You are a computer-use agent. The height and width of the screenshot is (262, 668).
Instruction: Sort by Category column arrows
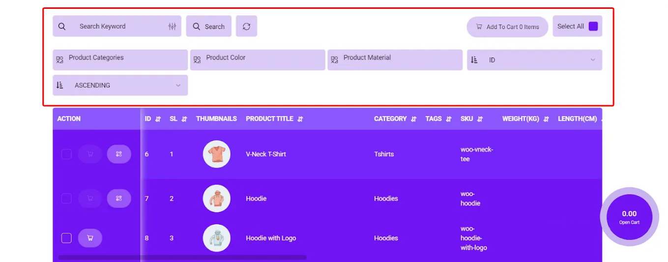point(413,119)
